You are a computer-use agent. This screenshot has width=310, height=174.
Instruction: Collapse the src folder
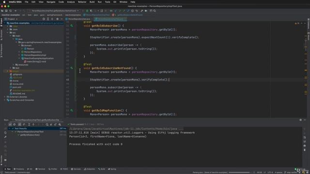(x=8, y=32)
